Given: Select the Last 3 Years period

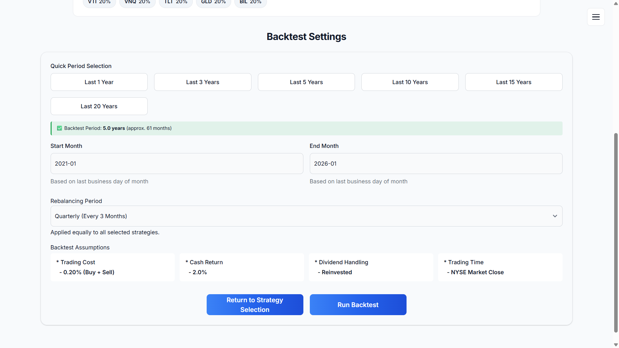Looking at the screenshot, I should 202,82.
